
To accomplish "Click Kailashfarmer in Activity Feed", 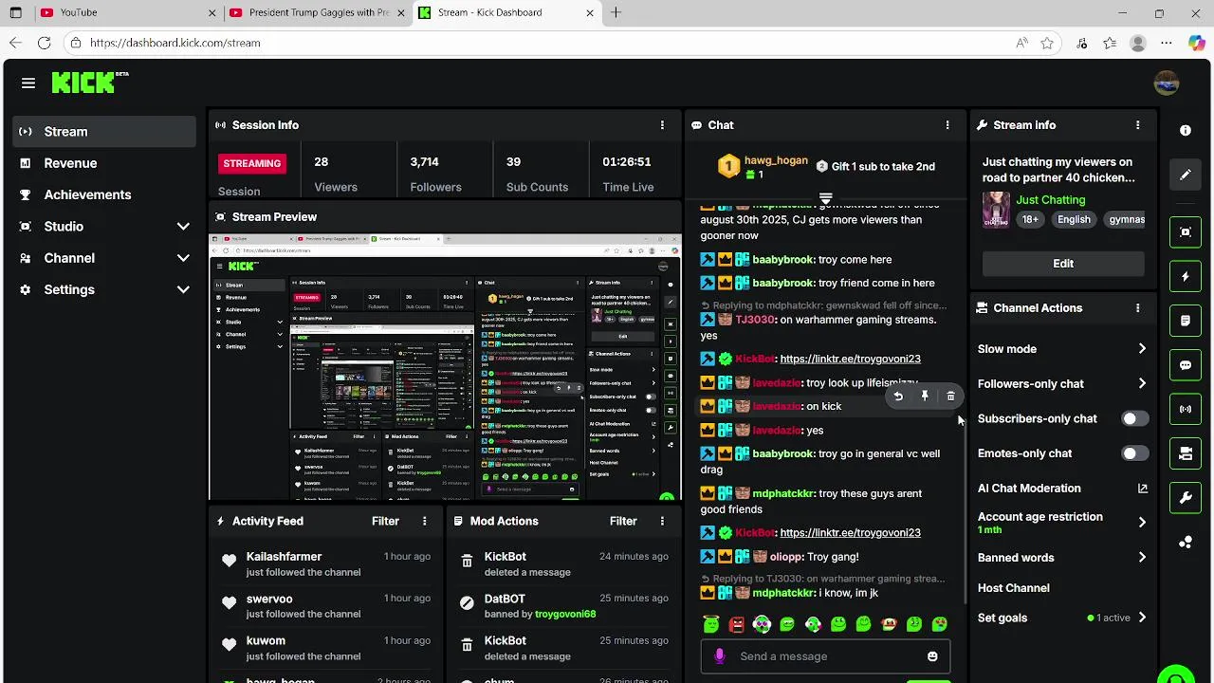I will (284, 557).
